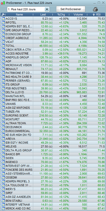The width and height of the screenshot is (106, 211).
Task: Open chart icon for INFOTEL row
Action: point(3,22)
